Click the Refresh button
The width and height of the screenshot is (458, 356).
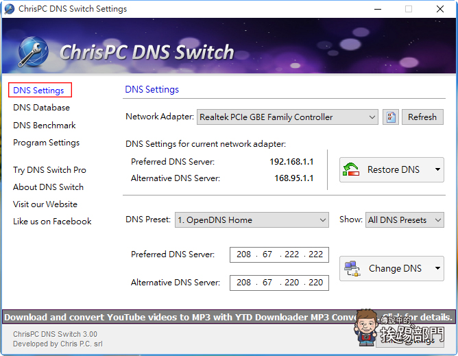tap(422, 117)
